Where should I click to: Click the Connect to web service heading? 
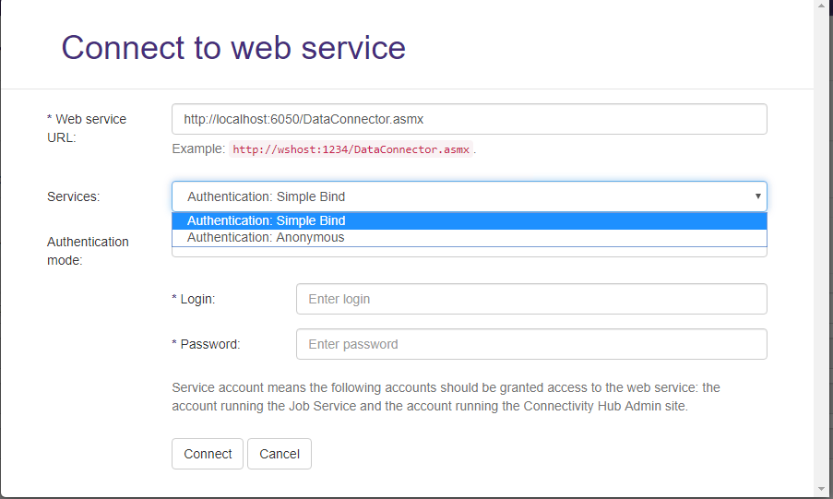coord(233,48)
